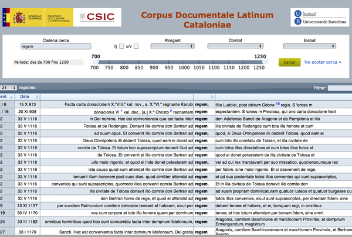352x237 pixels.
Task: Click the Cadena cerca input field
Action: [56, 46]
